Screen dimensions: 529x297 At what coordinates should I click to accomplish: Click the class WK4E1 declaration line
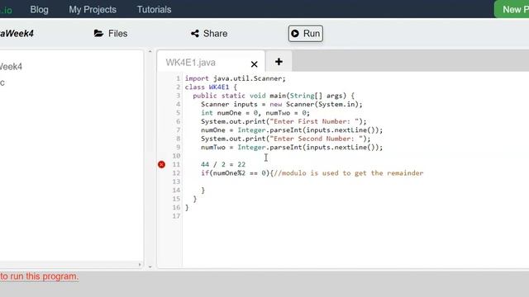[211, 87]
